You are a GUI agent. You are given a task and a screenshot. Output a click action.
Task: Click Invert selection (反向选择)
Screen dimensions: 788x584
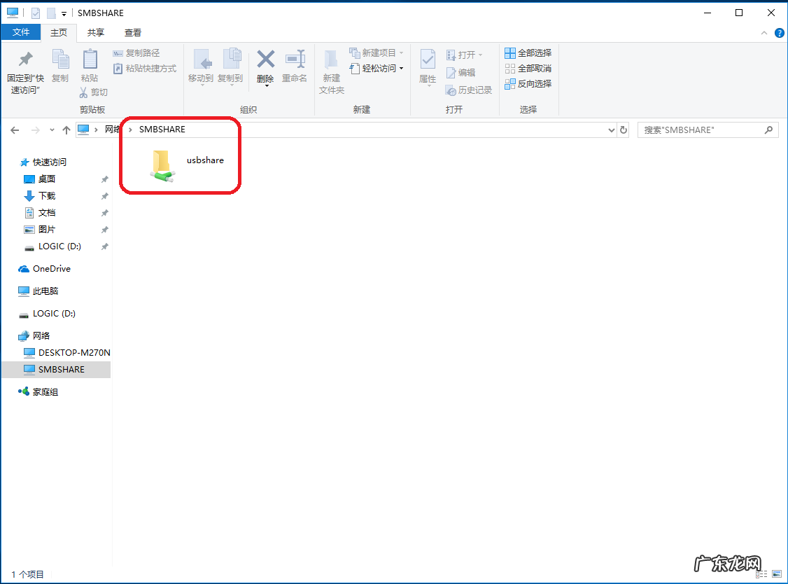pyautogui.click(x=528, y=83)
